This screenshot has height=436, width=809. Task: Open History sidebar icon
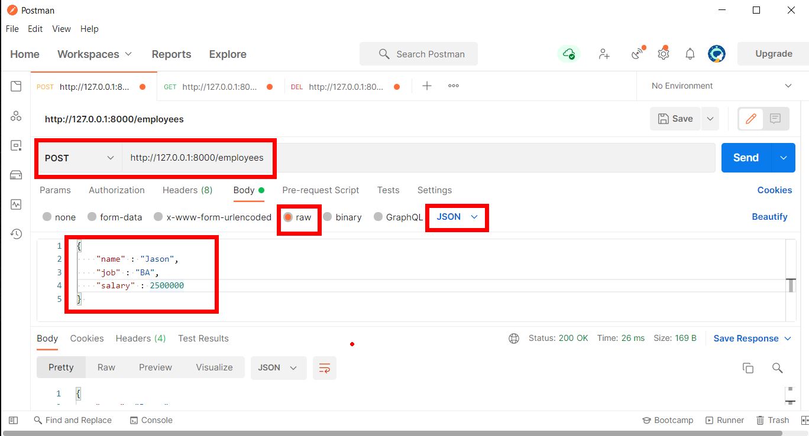[16, 234]
